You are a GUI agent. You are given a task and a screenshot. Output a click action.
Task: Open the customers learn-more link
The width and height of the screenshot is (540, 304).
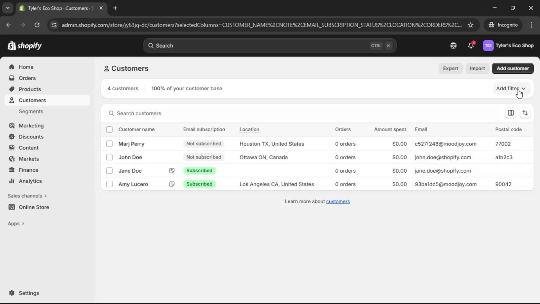tap(338, 201)
